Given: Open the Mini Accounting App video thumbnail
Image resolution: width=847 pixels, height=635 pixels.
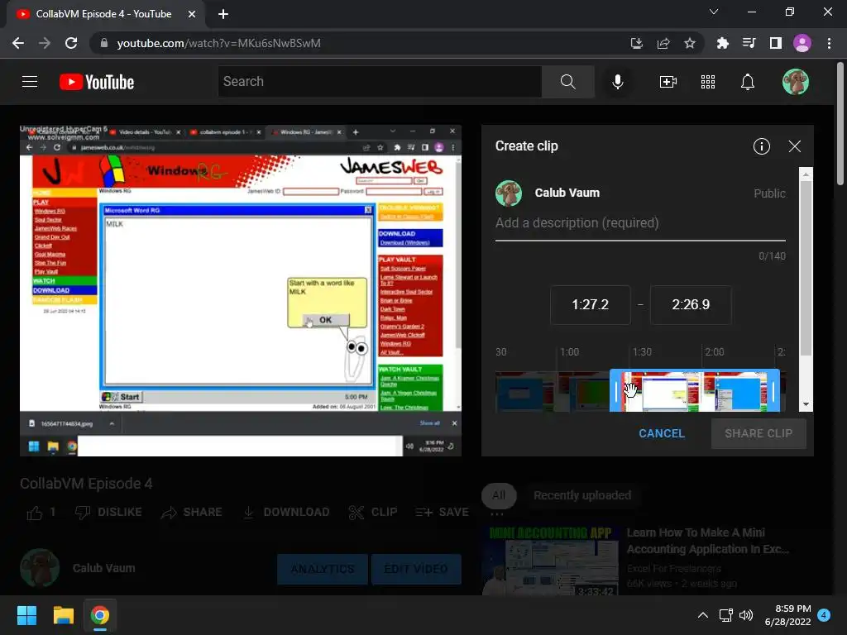Looking at the screenshot, I should click(550, 560).
